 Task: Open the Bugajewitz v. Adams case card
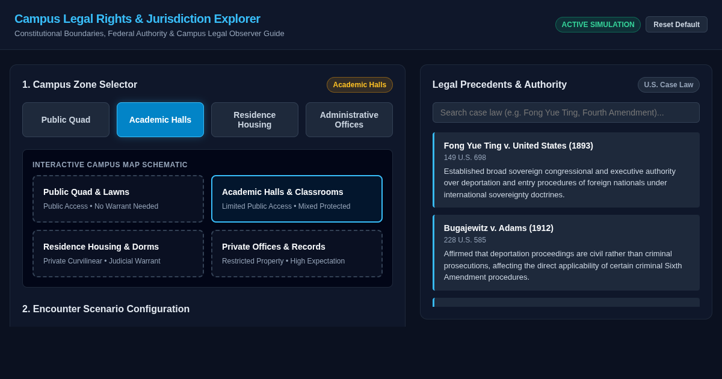[x=566, y=253]
